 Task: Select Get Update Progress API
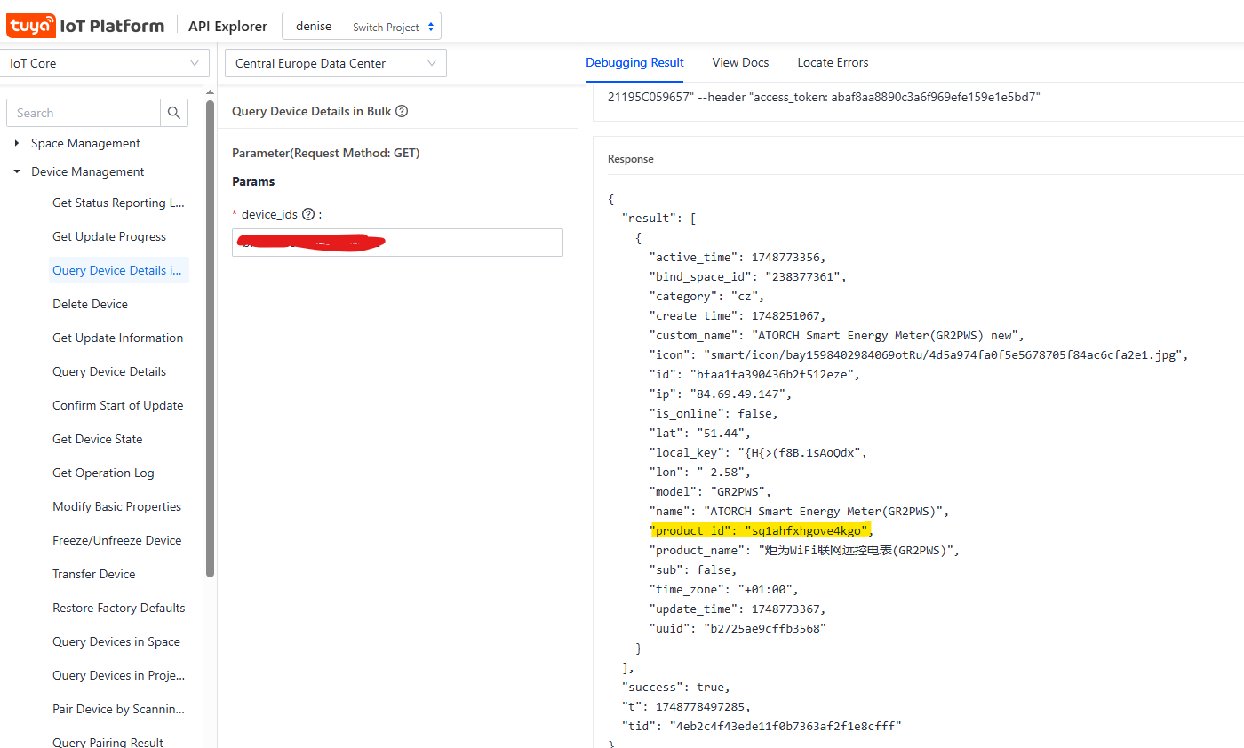click(109, 236)
